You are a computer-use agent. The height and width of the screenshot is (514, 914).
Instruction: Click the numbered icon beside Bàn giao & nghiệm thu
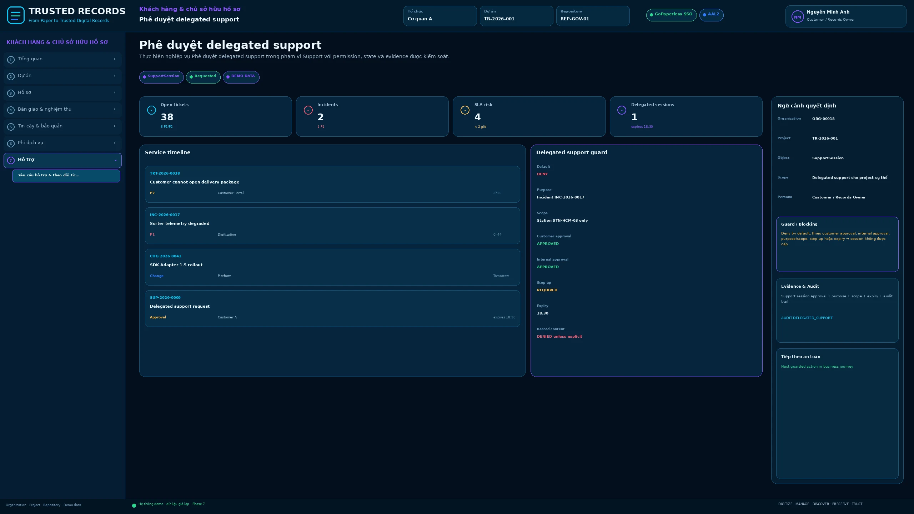tap(11, 110)
